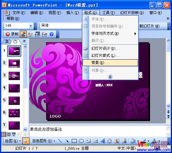Select the Line drawing tool
172x153 pixels.
[x=60, y=141]
